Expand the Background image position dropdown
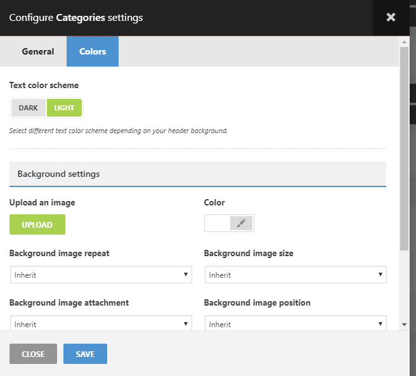This screenshot has height=376, width=416. tap(295, 323)
